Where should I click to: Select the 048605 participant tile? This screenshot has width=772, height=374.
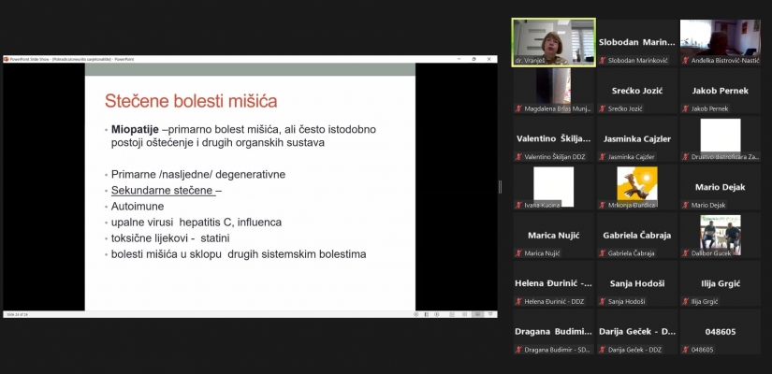pyautogui.click(x=720, y=331)
